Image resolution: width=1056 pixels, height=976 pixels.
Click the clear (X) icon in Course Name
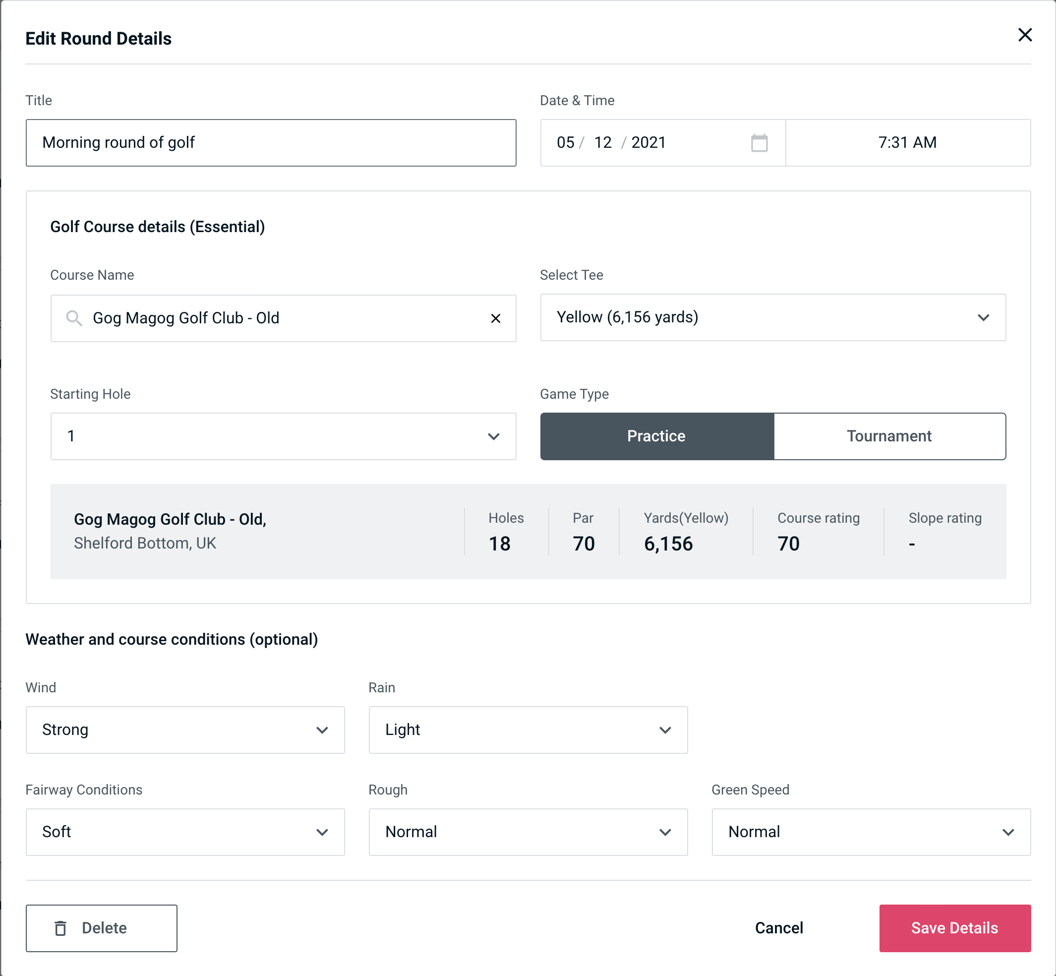tap(496, 318)
